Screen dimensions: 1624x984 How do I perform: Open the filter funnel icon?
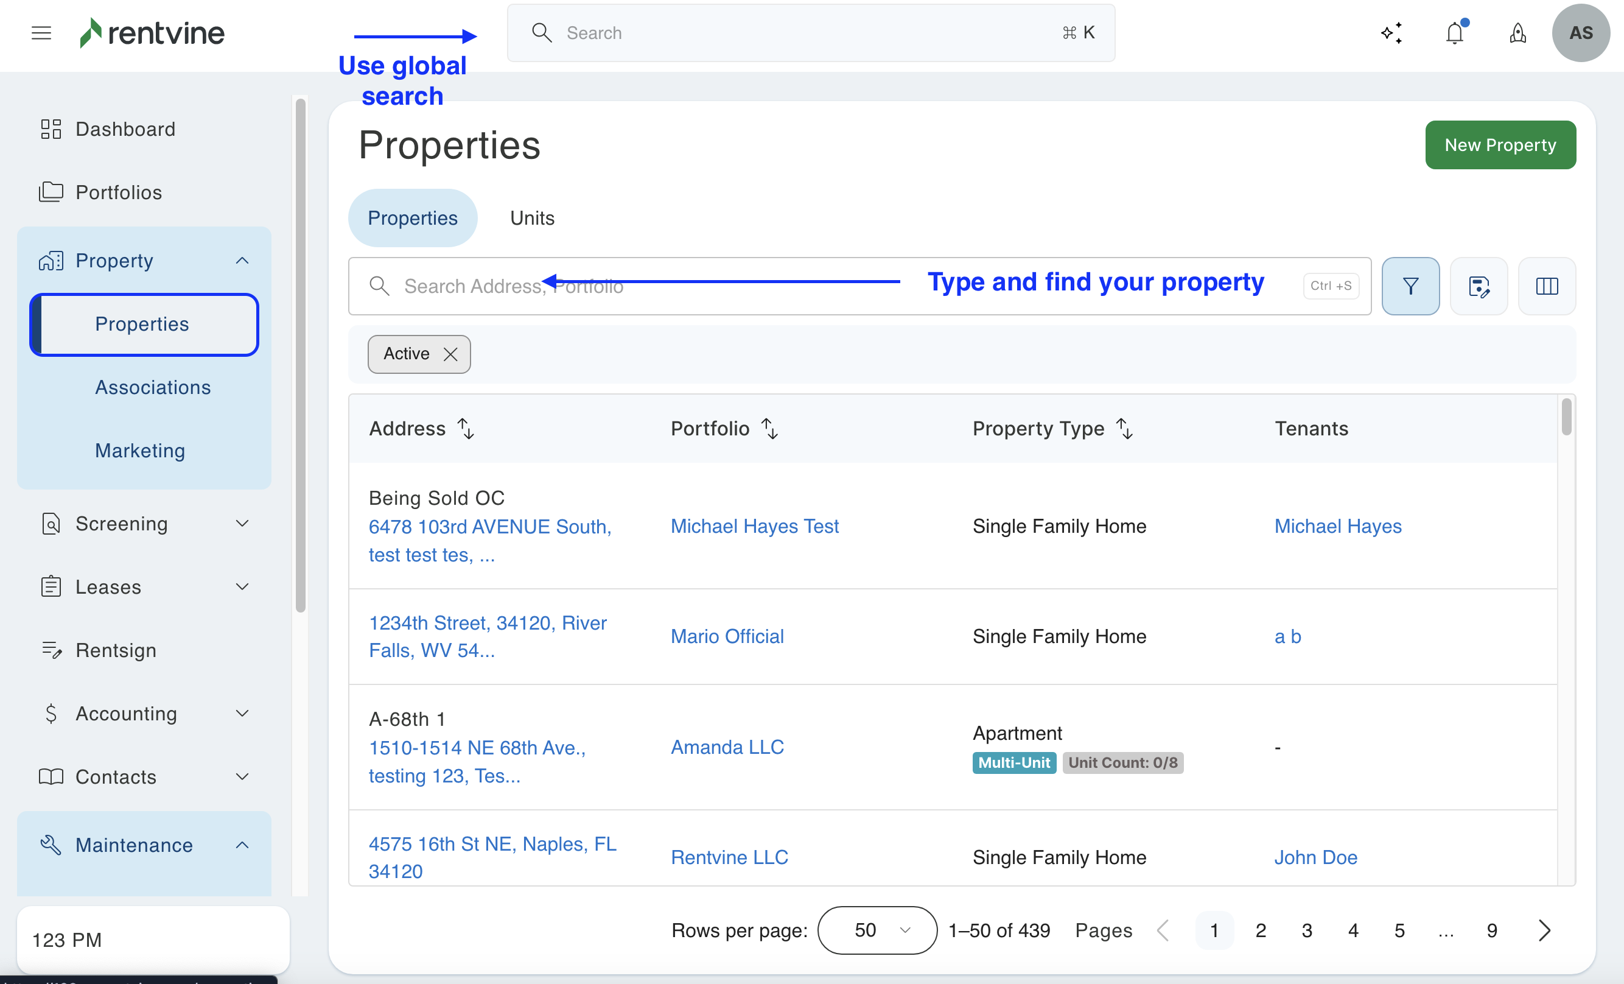[x=1410, y=286]
